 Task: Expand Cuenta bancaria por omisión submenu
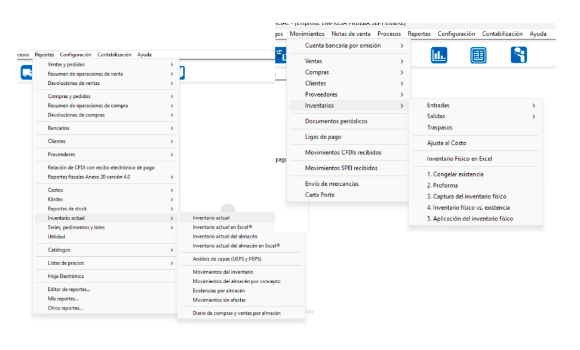point(401,46)
